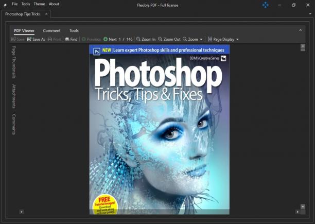
Task: Click the app logo icon in title bar
Action: [x=5, y=5]
